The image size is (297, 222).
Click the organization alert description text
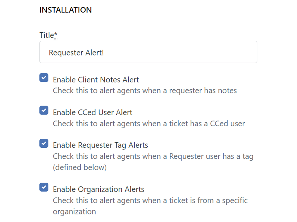[x=150, y=200]
